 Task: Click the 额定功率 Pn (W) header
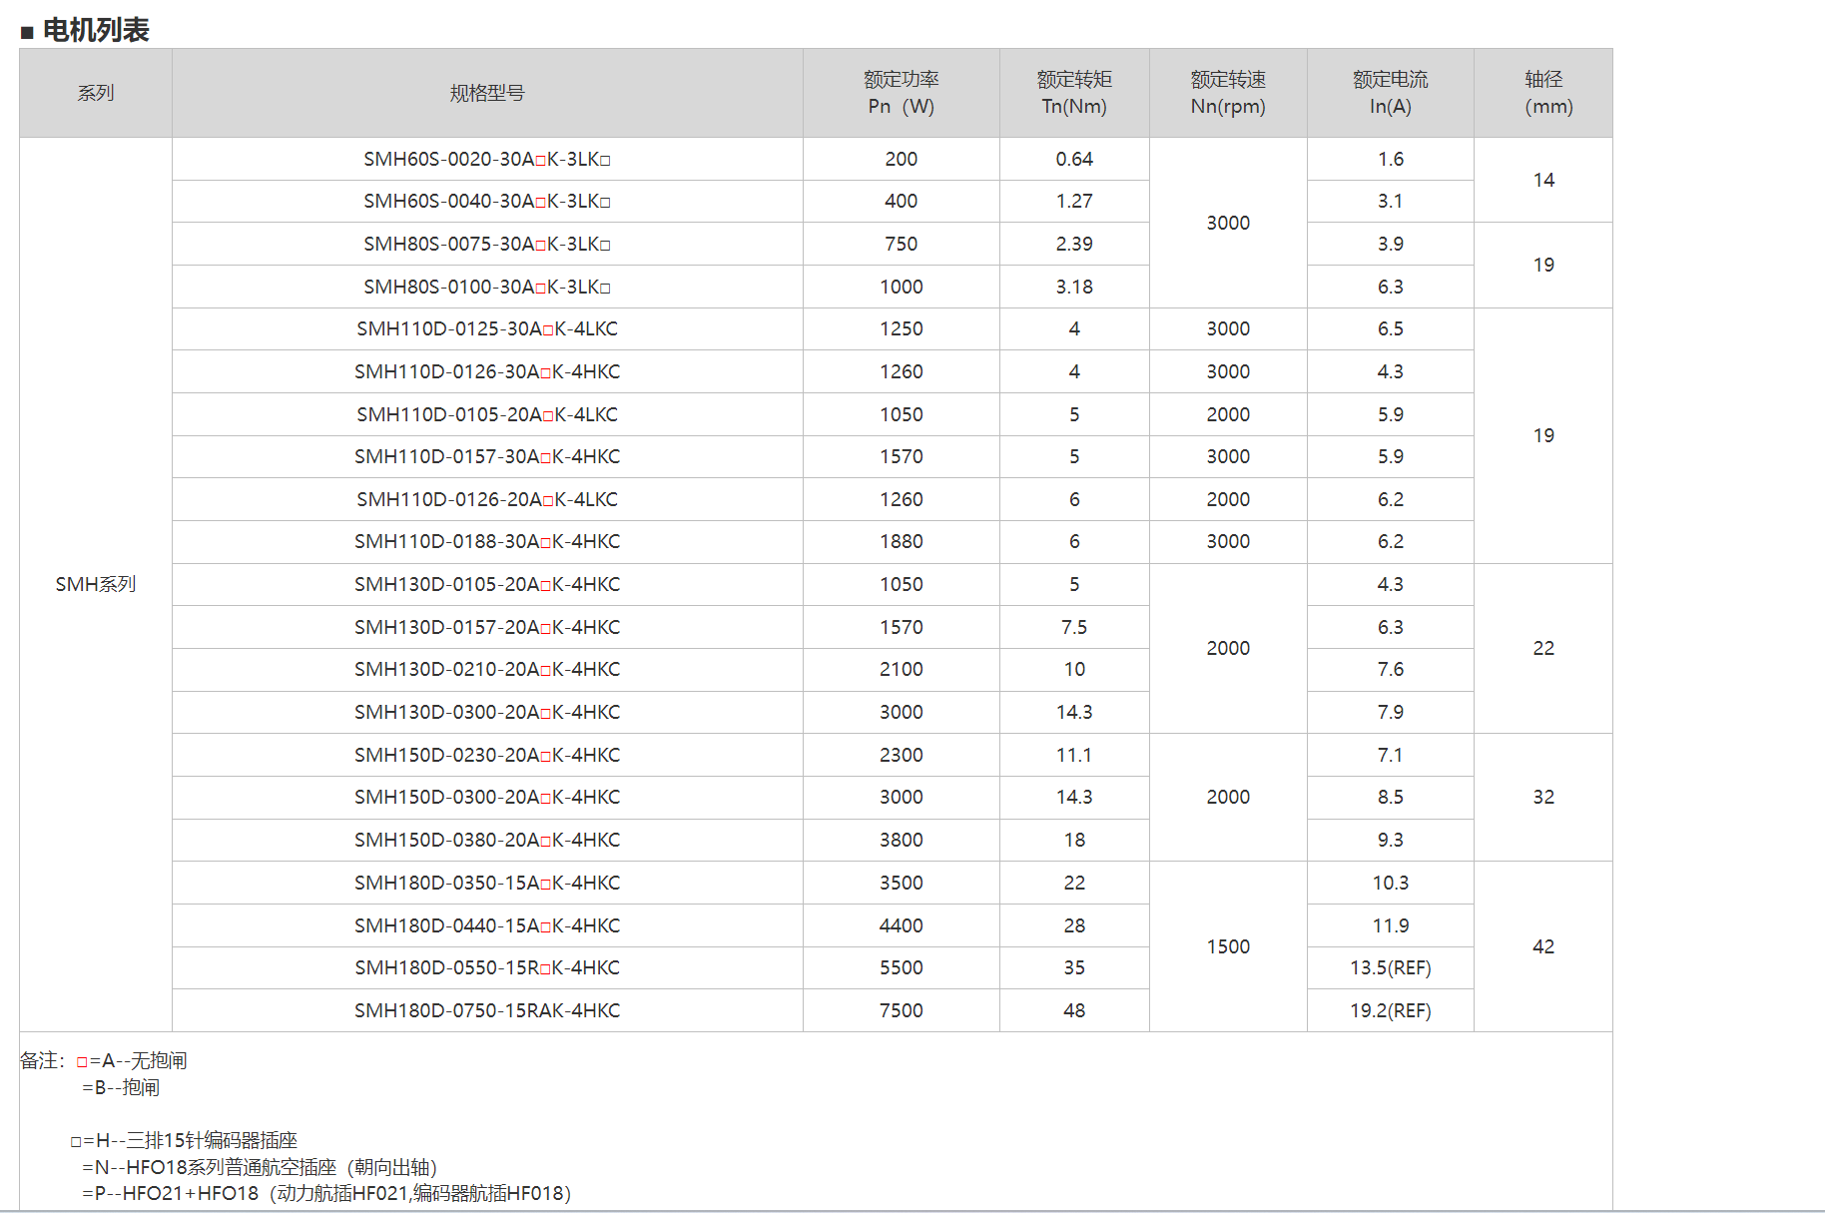point(901,93)
